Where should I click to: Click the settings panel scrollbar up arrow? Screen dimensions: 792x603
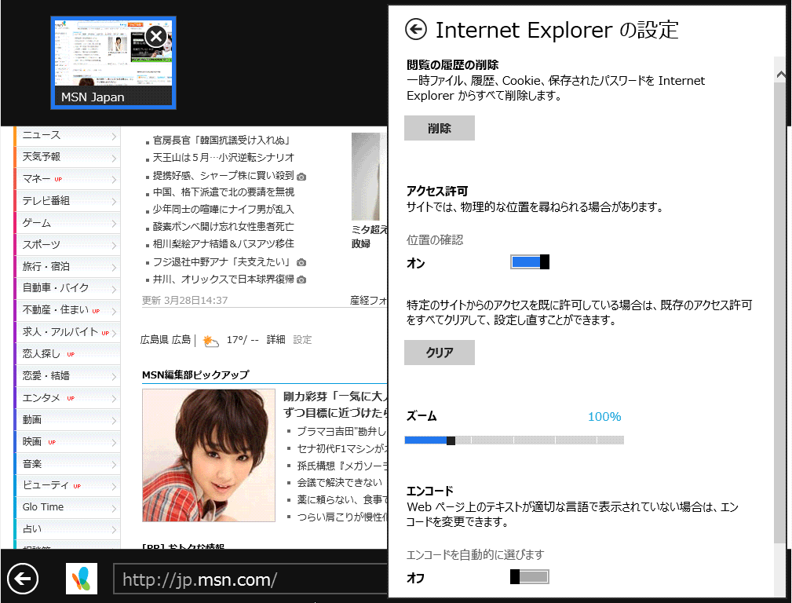coord(780,75)
